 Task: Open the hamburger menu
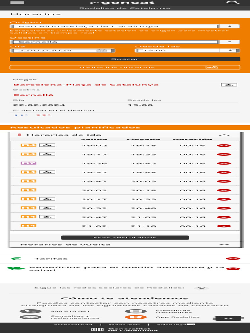pos(17,3)
